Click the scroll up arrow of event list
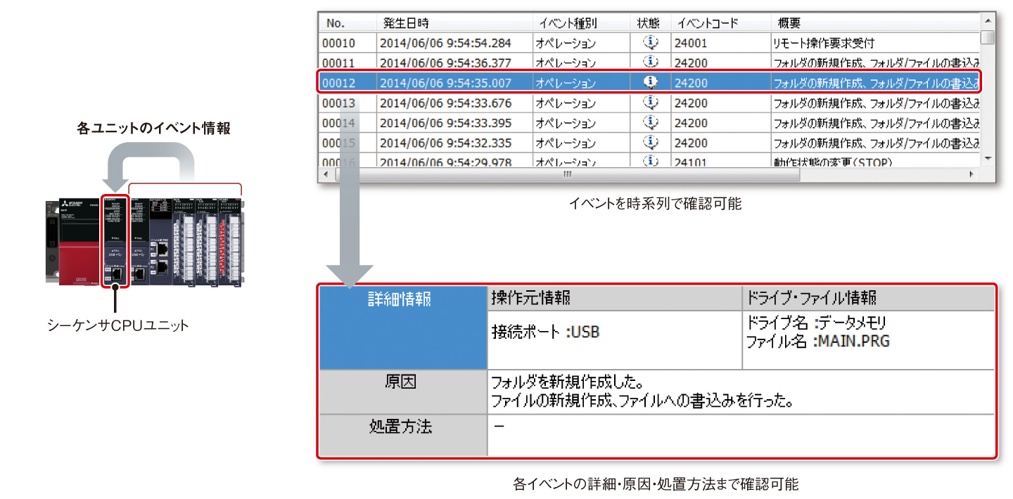The height and width of the screenshot is (499, 1013). [988, 22]
